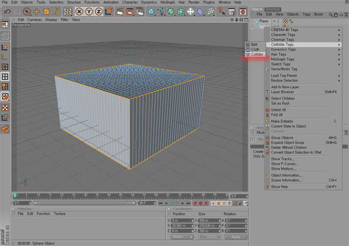Switch to the Structure tab
The image size is (349, 246).
click(x=273, y=9)
